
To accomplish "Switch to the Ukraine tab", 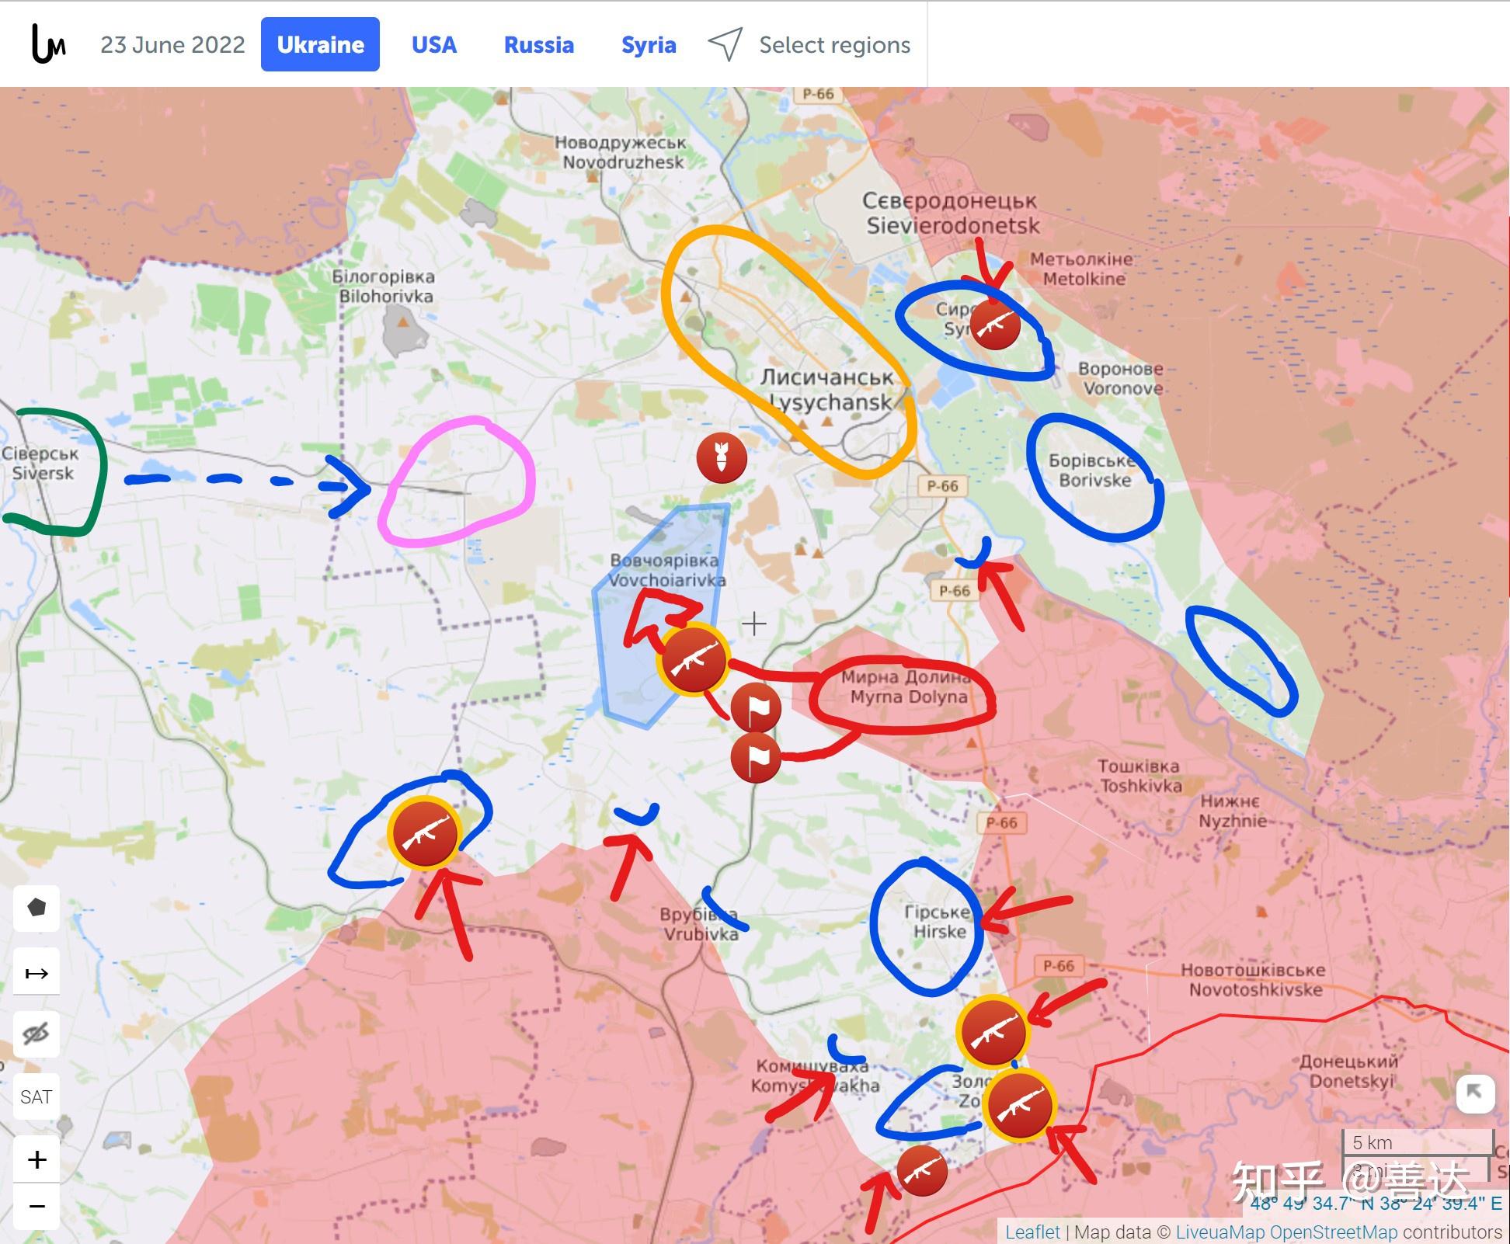I will pyautogui.click(x=320, y=44).
